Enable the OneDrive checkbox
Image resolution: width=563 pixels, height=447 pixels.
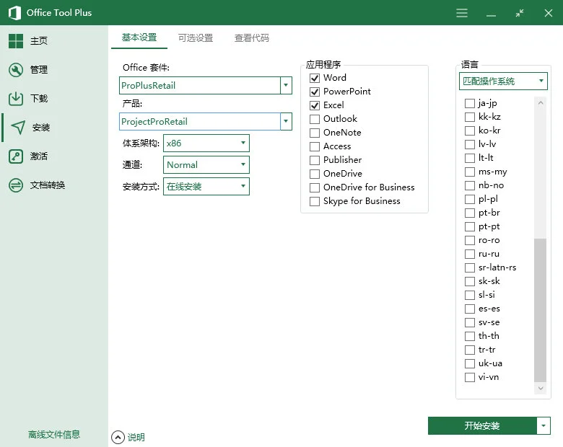tap(315, 174)
